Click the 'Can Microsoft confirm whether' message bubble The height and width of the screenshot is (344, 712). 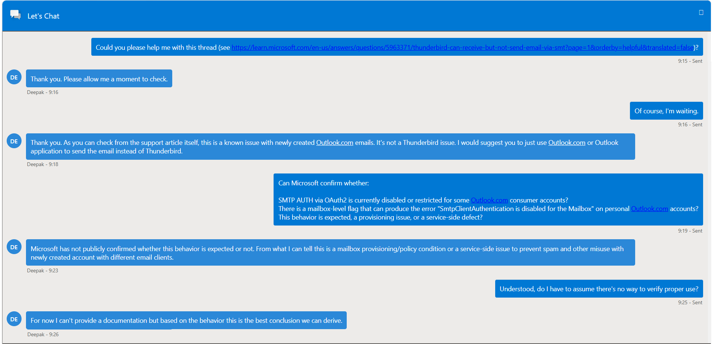pos(488,199)
